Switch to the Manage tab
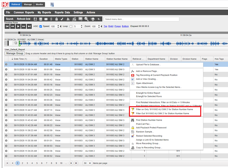This screenshot has width=228, height=168. (x=28, y=4)
